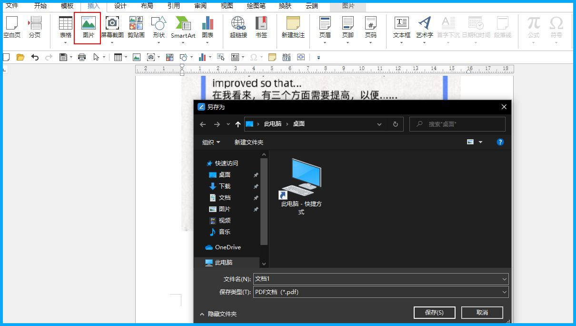The image size is (576, 326).
Task: Click the 保存(S) button
Action: point(434,312)
